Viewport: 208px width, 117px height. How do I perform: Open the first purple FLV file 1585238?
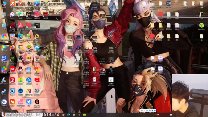tap(160, 58)
